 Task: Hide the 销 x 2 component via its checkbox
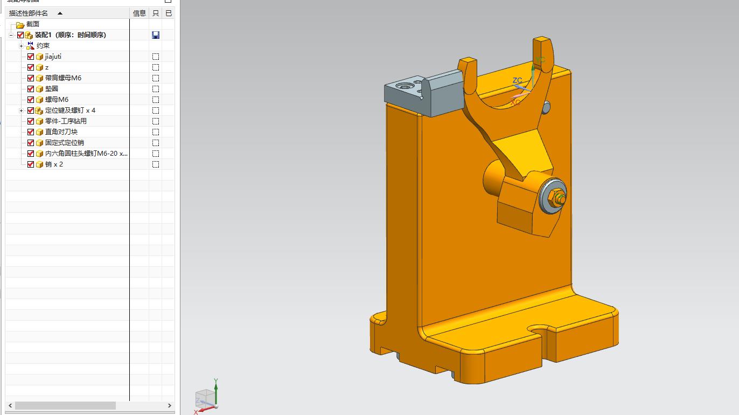(31, 164)
